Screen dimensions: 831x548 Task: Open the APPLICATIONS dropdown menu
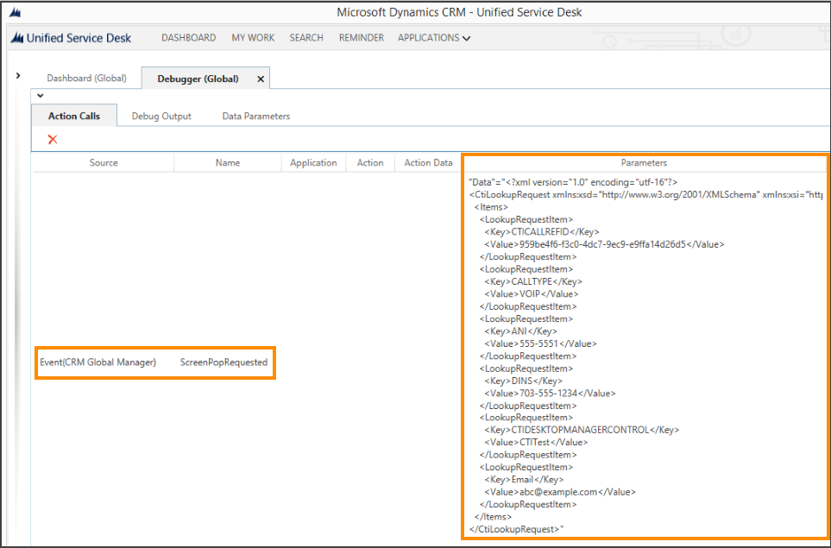[x=434, y=38]
